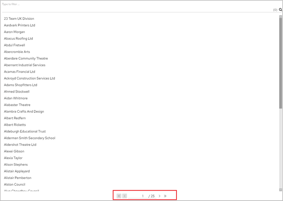Image resolution: width=283 pixels, height=201 pixels.
Task: Select 'Ahmed Stockwell'
Action: pyautogui.click(x=17, y=91)
